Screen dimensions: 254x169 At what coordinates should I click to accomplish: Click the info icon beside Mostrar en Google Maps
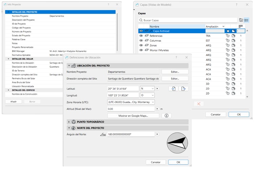tap(166, 116)
